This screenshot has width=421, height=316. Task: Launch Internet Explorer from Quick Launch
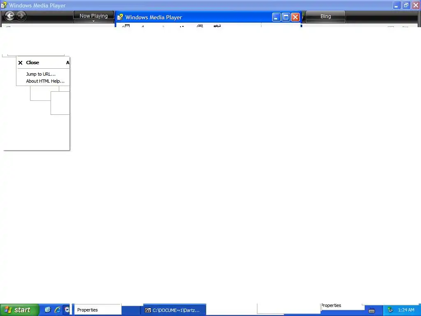tap(58, 310)
